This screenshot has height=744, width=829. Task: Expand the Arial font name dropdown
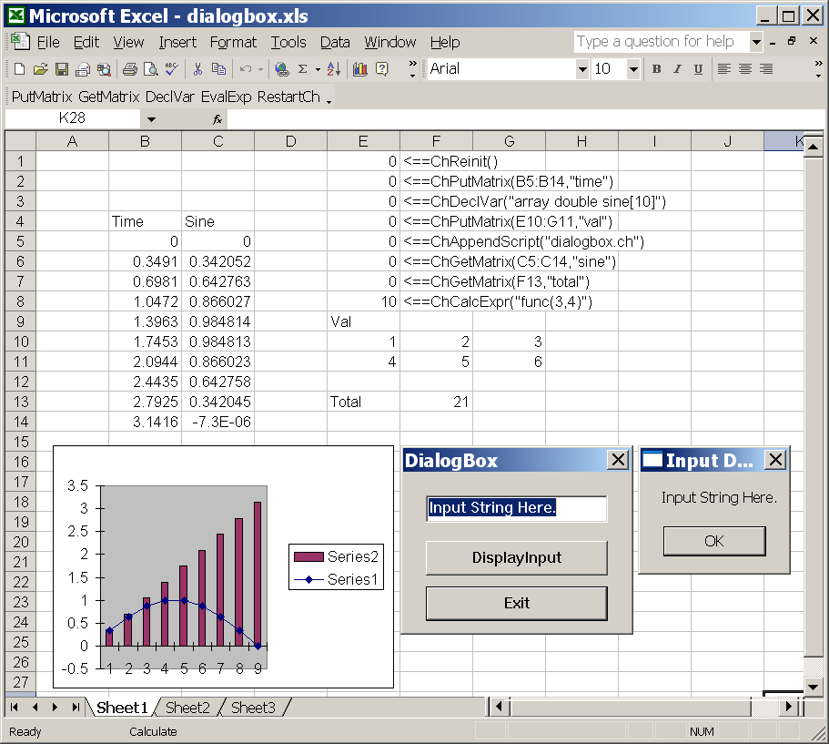[x=582, y=69]
